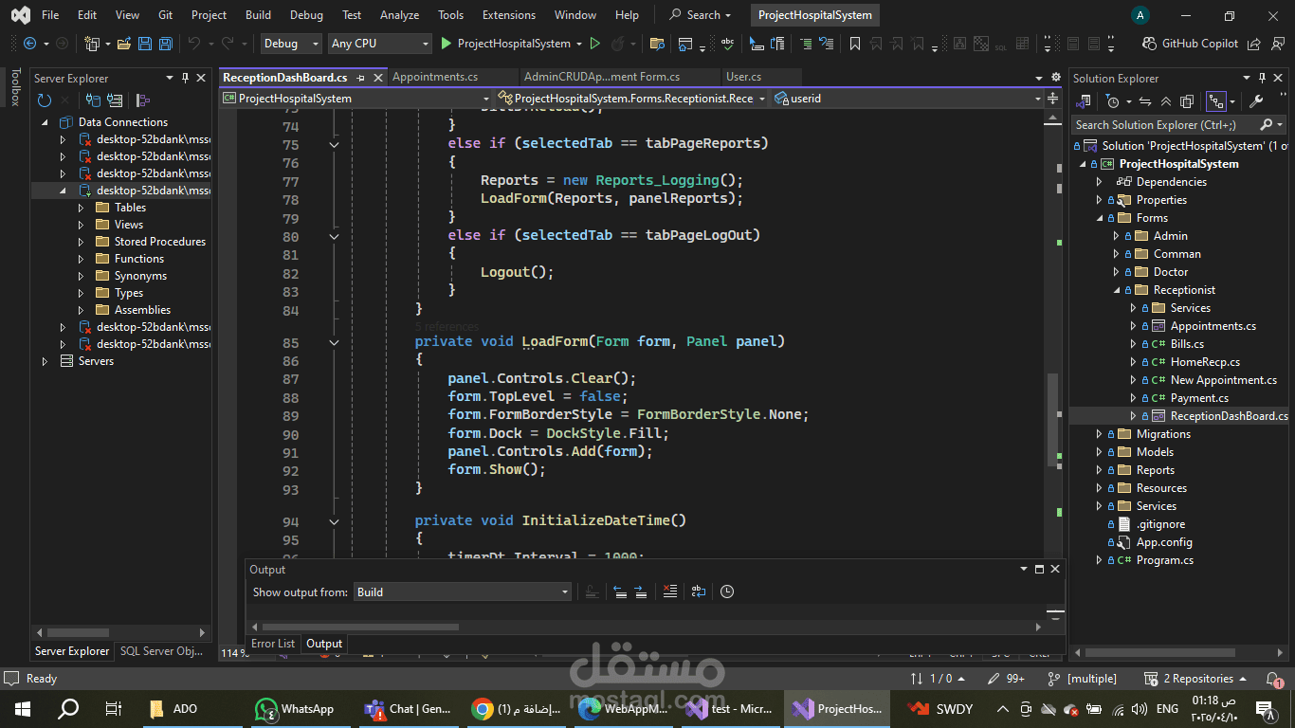Click the Refresh icon in Server Explorer

45,100
